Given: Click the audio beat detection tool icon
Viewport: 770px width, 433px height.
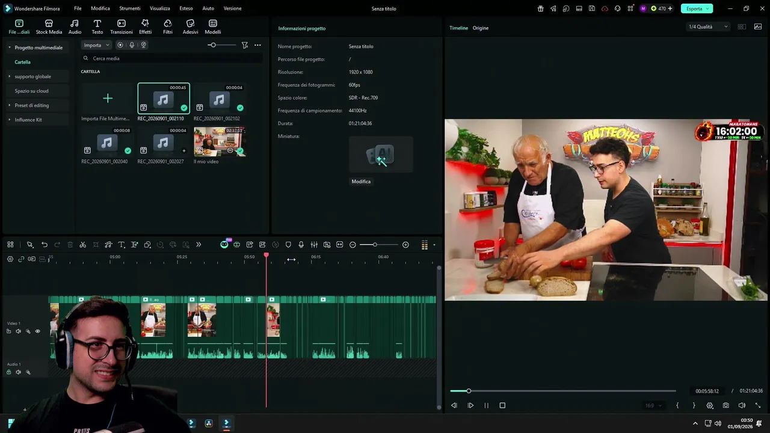Looking at the screenshot, I should [108, 245].
